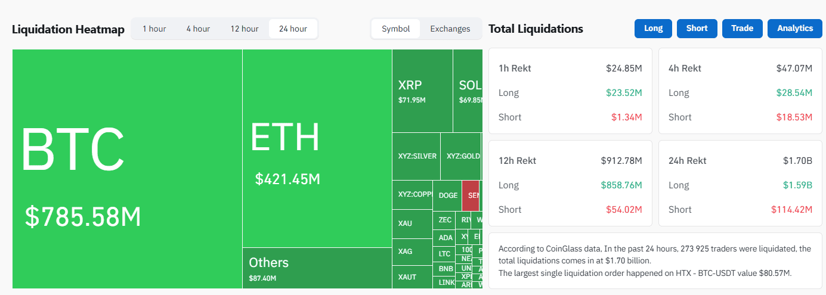Viewport: 826px width, 295px height.
Task: Click the Others heatmap tile
Action: click(x=317, y=268)
